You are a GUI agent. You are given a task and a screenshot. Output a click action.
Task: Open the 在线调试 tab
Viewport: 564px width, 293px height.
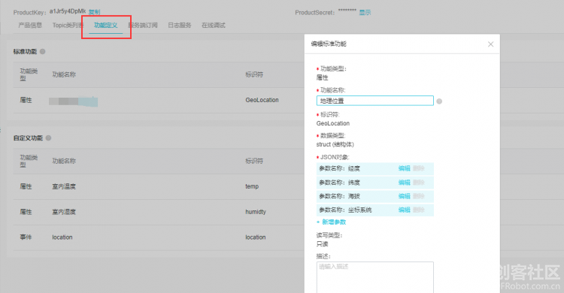[x=214, y=25]
